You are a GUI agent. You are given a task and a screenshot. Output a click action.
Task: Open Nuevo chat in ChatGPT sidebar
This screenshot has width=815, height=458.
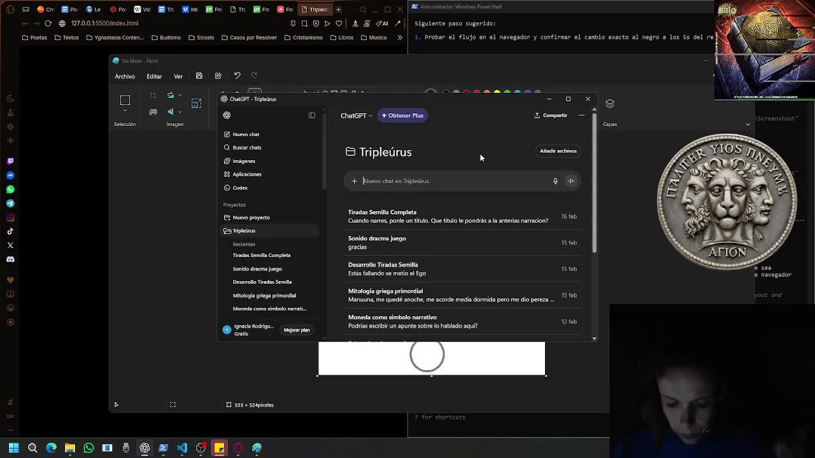click(x=246, y=134)
